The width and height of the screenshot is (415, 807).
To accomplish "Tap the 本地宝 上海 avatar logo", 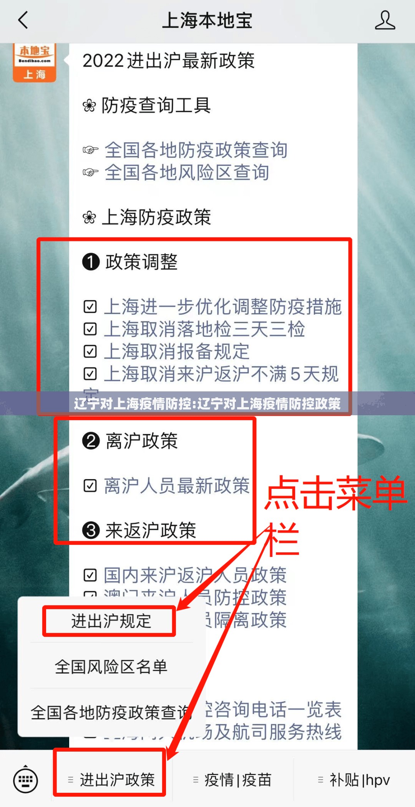I will 35,62.
